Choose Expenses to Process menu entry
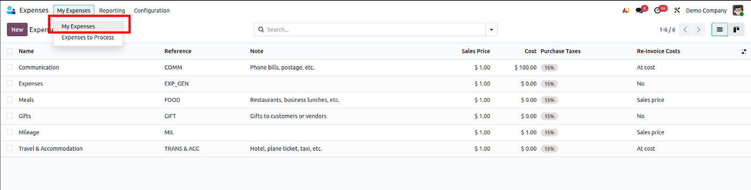The image size is (751, 190). [x=88, y=38]
